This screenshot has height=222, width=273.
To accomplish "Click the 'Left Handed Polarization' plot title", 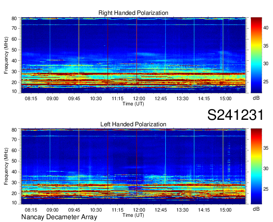I will (x=133, y=124).
